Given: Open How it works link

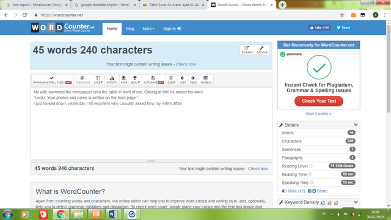Looking at the screenshot, I should (x=318, y=114).
